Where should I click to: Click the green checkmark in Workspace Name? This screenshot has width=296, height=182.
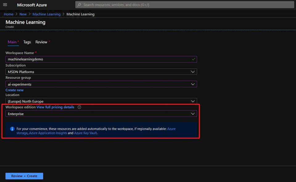194,59
